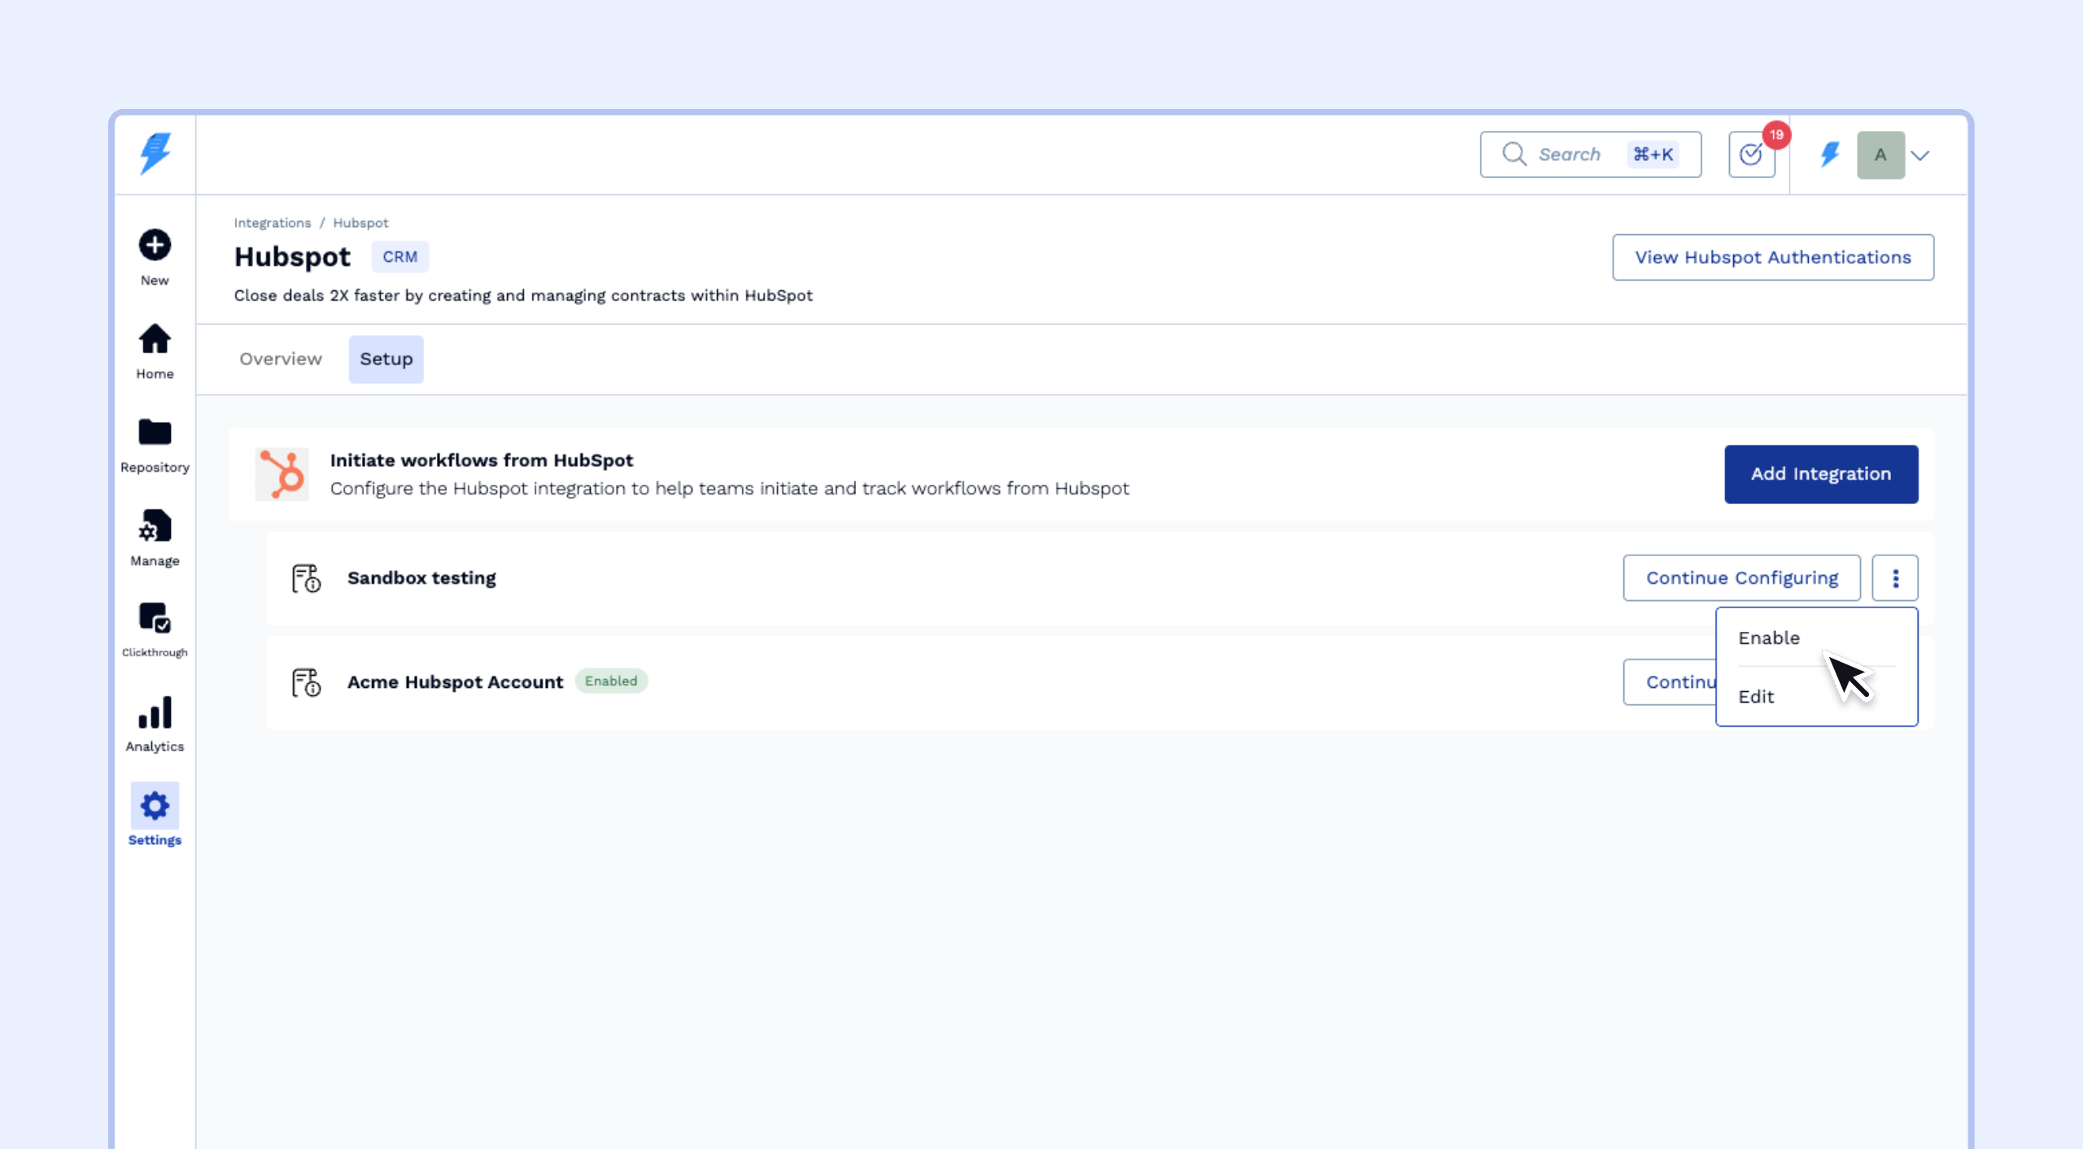
Task: Open the tasks notification icon with badge 19
Action: (1751, 155)
